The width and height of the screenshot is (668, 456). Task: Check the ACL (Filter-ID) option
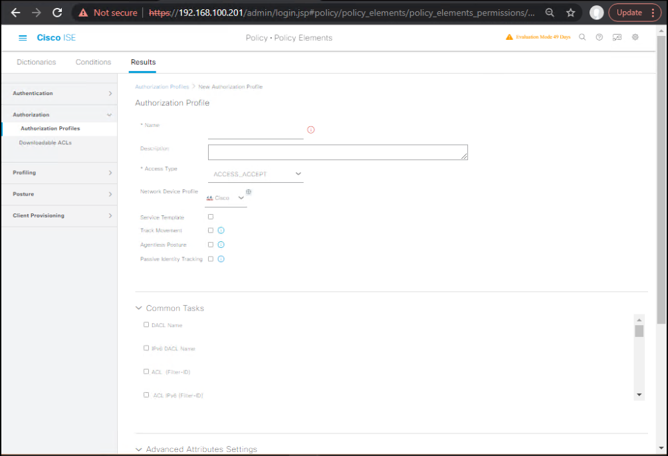[146, 372]
